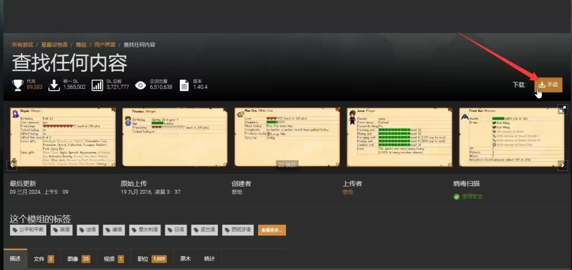Open the Abigail villager screenshot thumbnail
572x270 pixels.
[63, 137]
